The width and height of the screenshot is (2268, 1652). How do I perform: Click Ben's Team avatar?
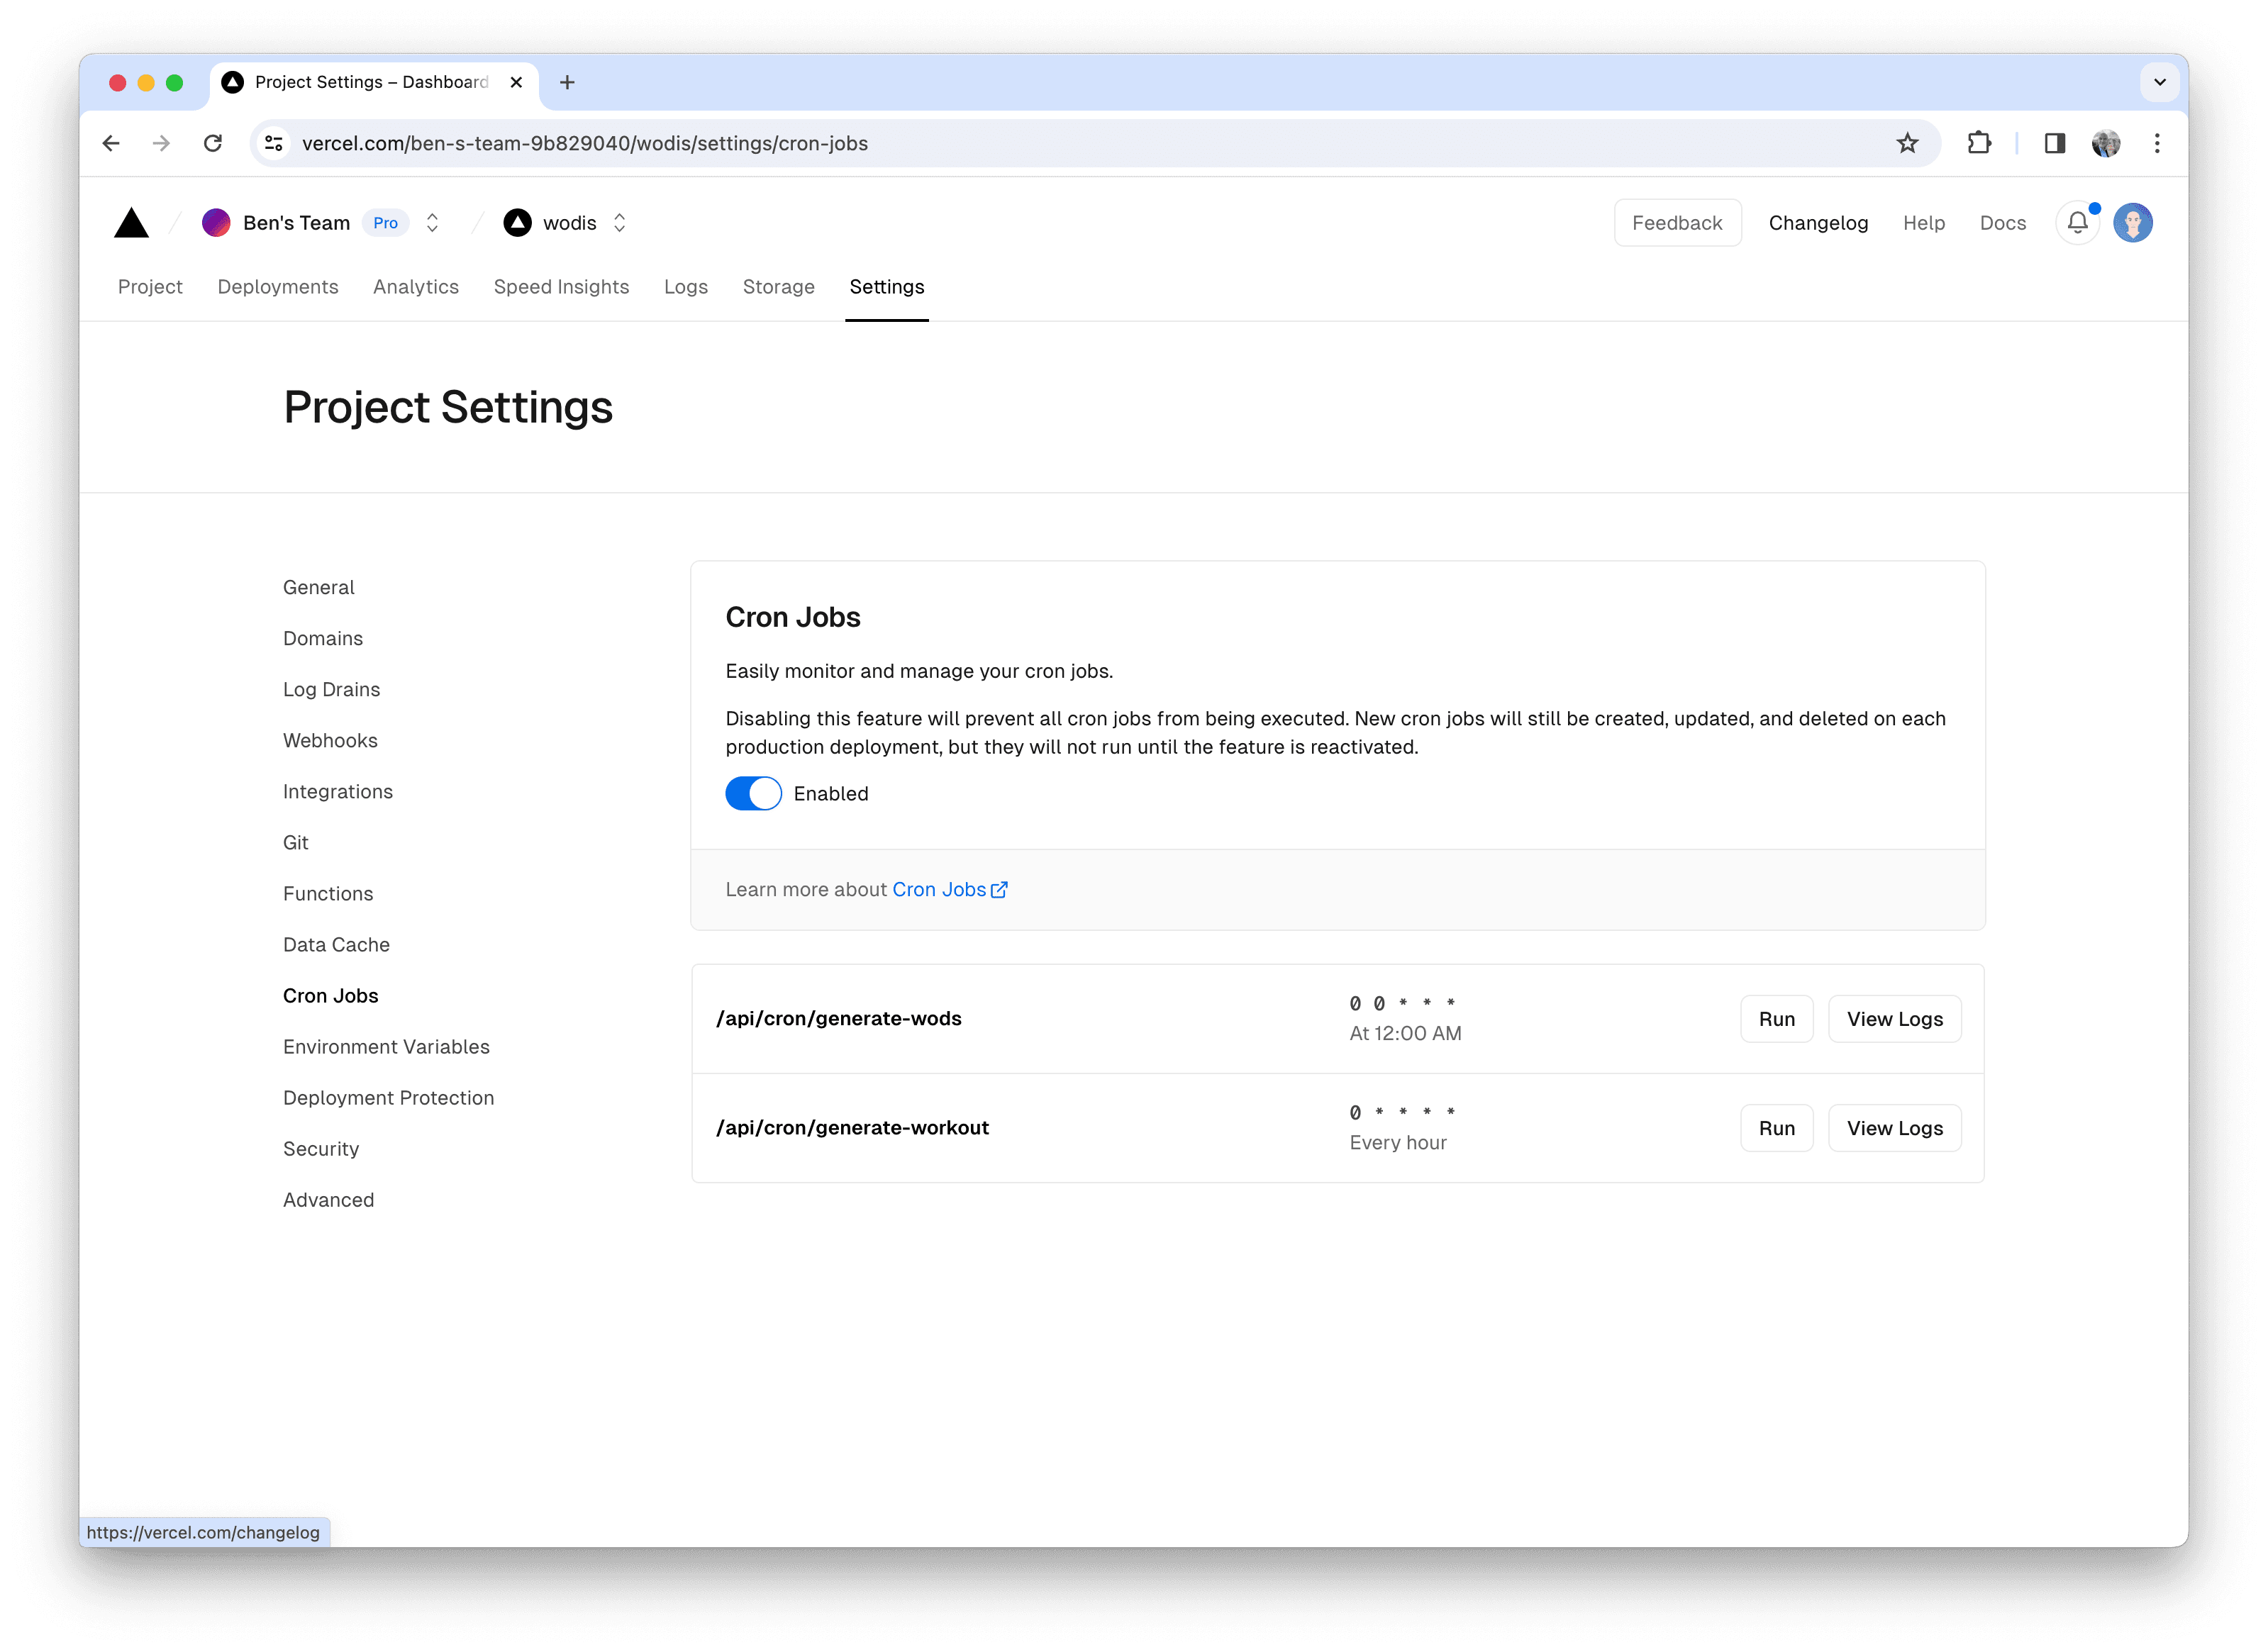pos(217,222)
